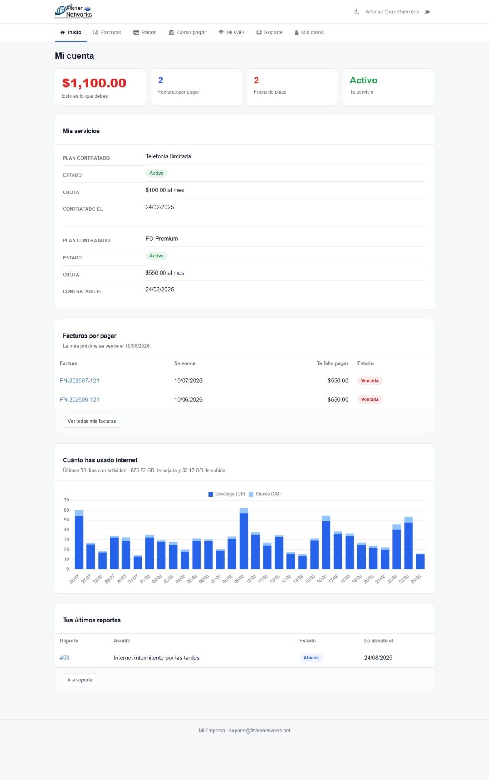
Task: Toggle Descarga (GB) legend swatch
Action: (211, 494)
